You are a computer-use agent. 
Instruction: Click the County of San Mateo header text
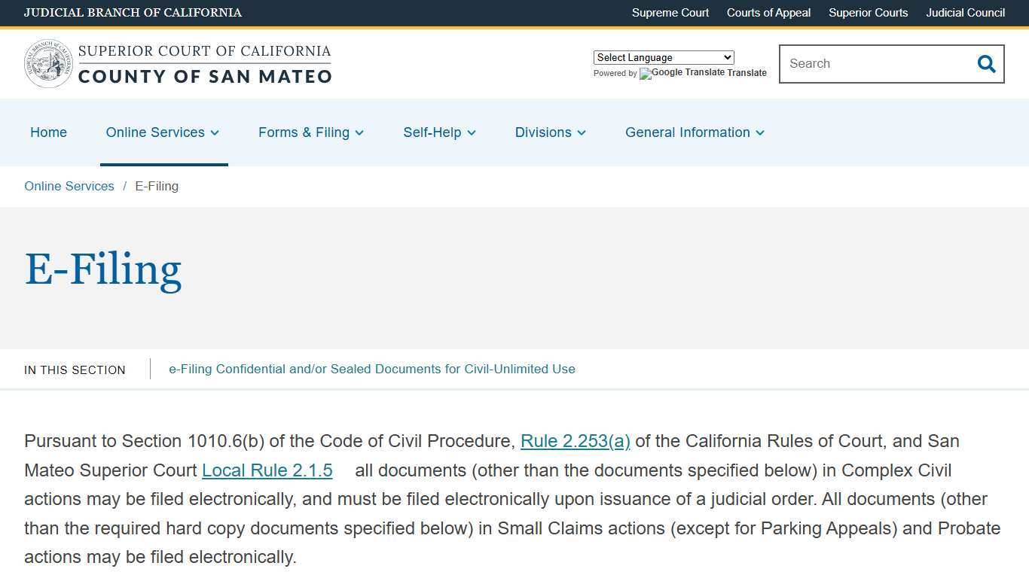205,76
